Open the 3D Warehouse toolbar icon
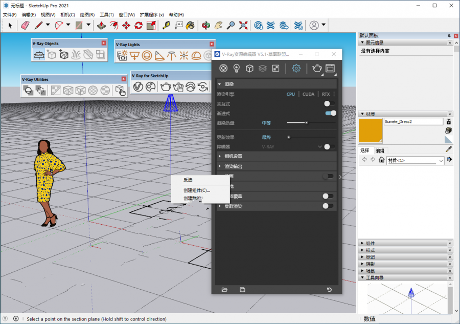460x324 pixels. click(x=259, y=26)
